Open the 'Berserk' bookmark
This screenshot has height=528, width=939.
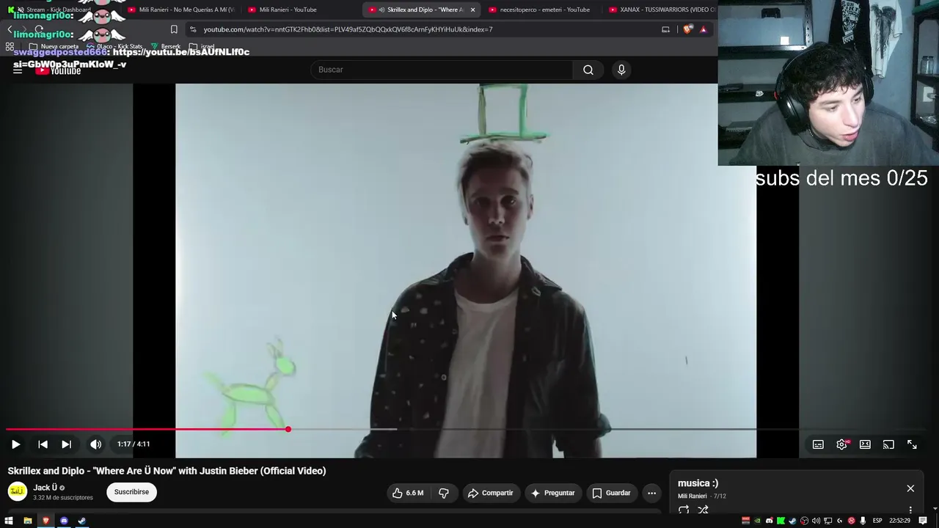click(166, 46)
